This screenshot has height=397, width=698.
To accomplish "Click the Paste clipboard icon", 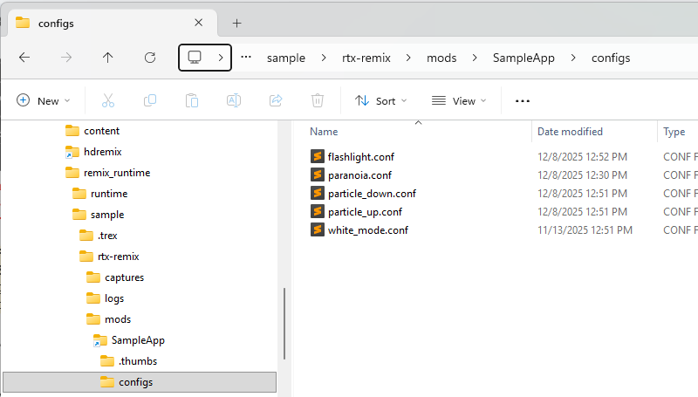I will click(x=192, y=101).
